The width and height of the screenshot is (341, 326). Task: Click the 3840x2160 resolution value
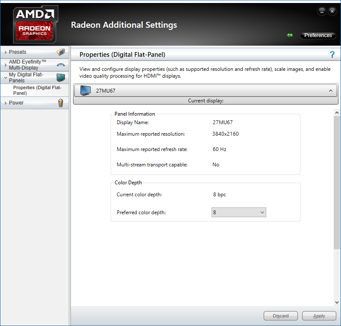click(226, 134)
